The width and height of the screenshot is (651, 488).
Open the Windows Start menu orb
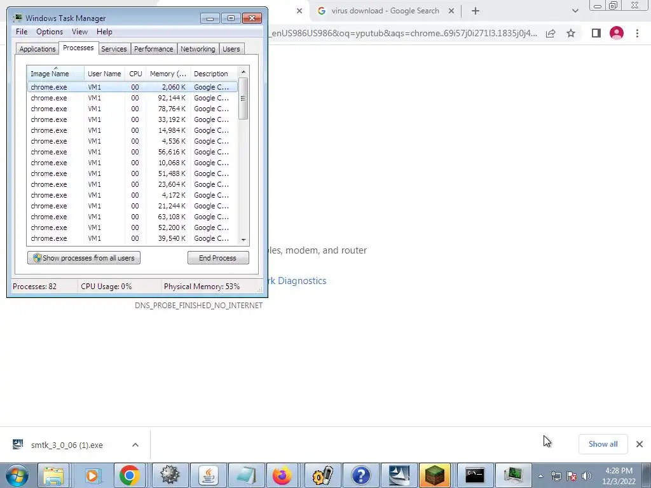pos(17,475)
